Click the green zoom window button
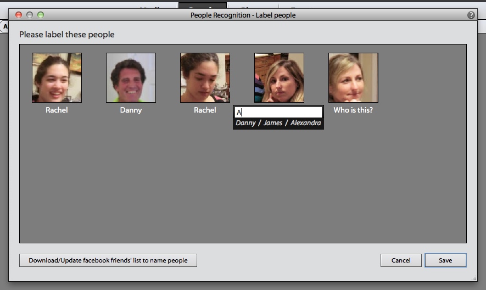 click(x=40, y=15)
